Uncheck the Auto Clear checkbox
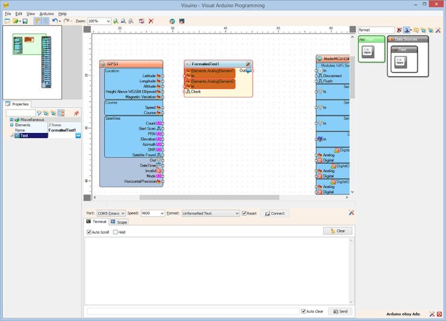The width and height of the screenshot is (446, 321). (304, 311)
